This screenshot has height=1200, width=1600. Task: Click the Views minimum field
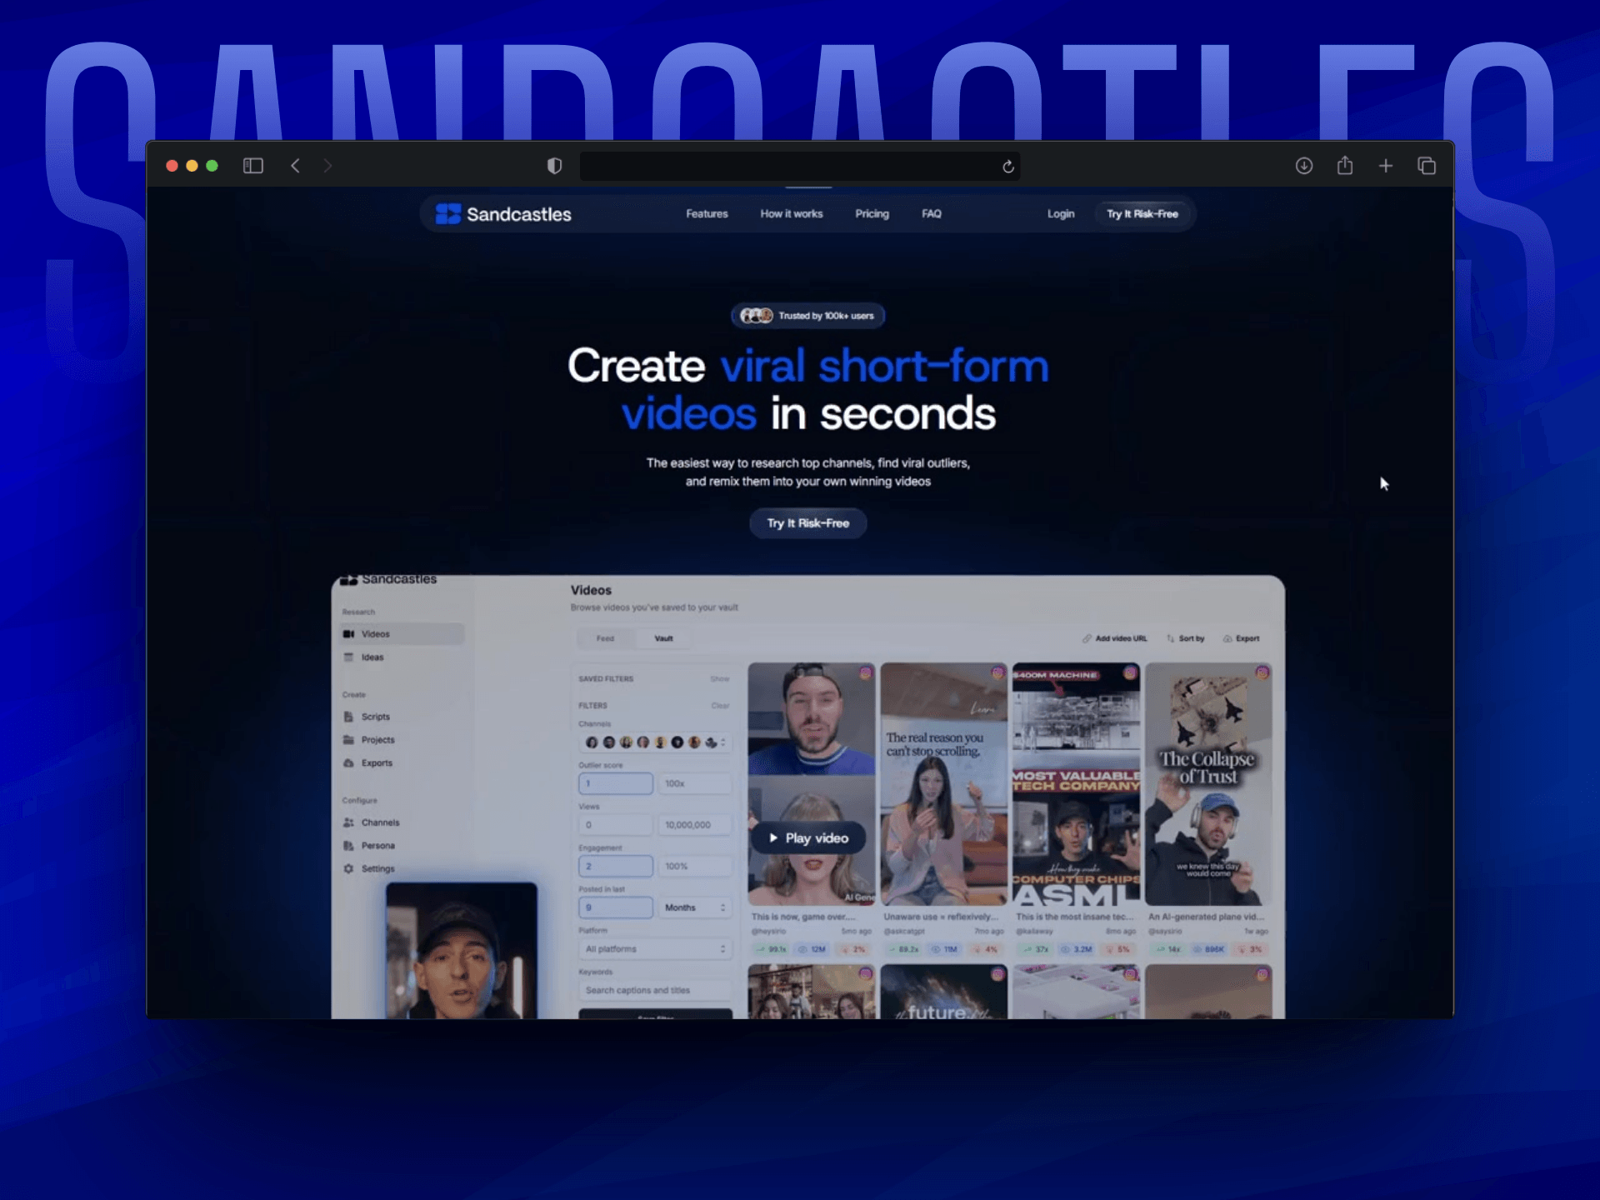pos(616,825)
